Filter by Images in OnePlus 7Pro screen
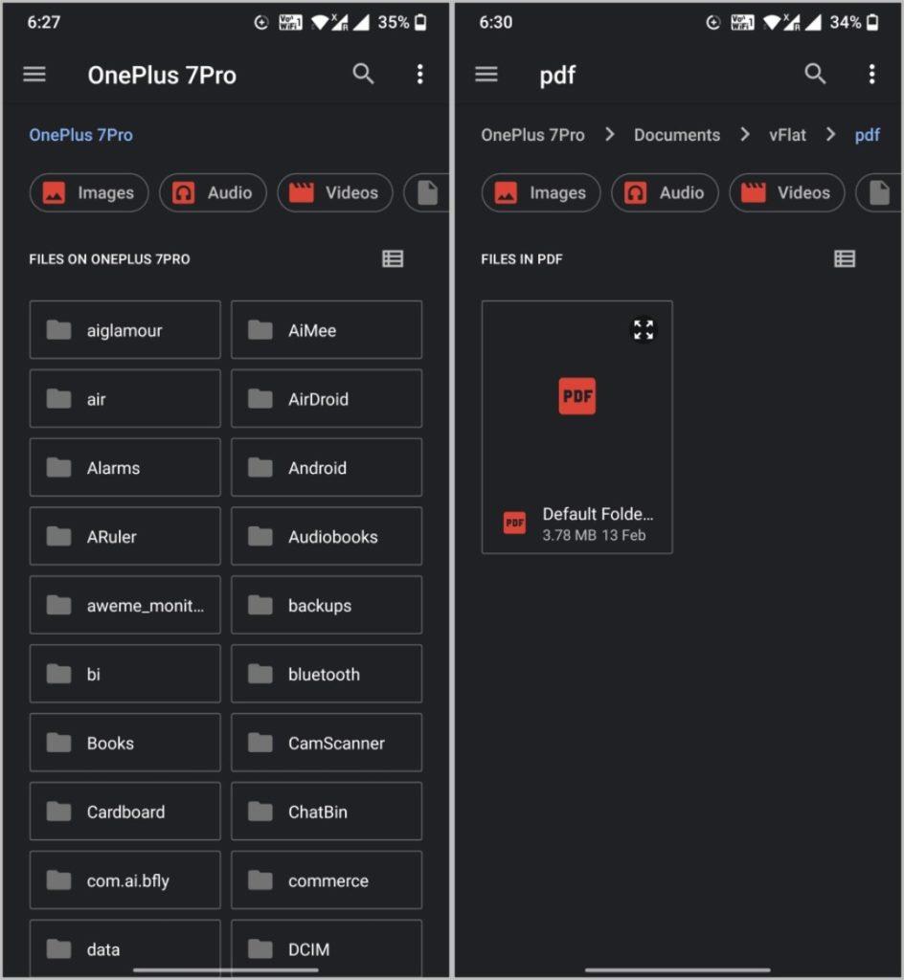This screenshot has width=904, height=980. [89, 192]
